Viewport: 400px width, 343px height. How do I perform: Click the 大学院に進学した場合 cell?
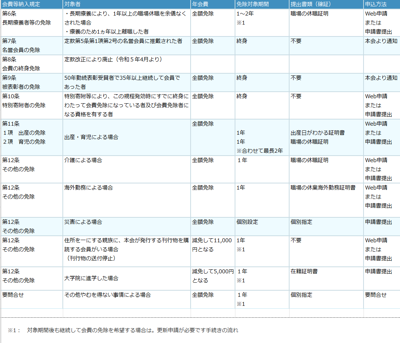(x=91, y=278)
